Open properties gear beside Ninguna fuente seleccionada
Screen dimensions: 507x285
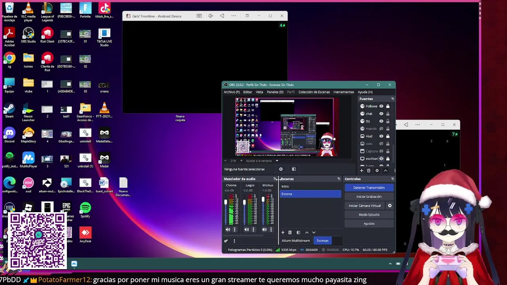pyautogui.click(x=281, y=169)
